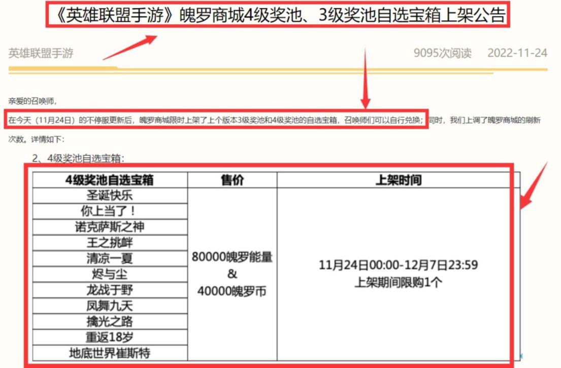Click the 上架时间 column header
561x368 pixels.
(398, 180)
